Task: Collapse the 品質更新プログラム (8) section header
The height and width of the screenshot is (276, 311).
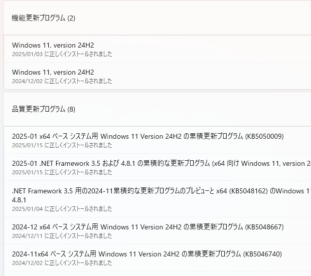Action: 158,109
